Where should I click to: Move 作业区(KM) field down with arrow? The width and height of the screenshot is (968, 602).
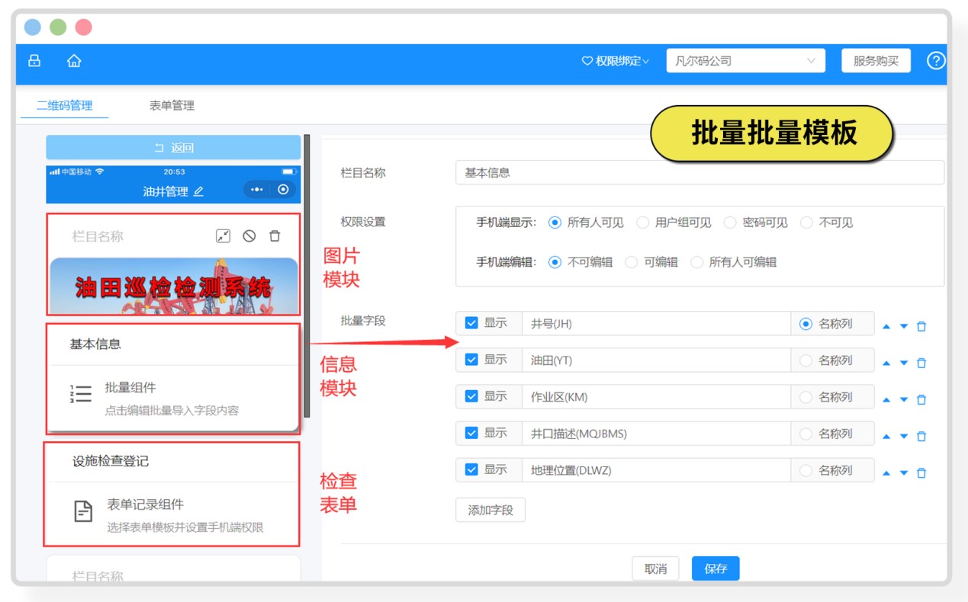(904, 400)
